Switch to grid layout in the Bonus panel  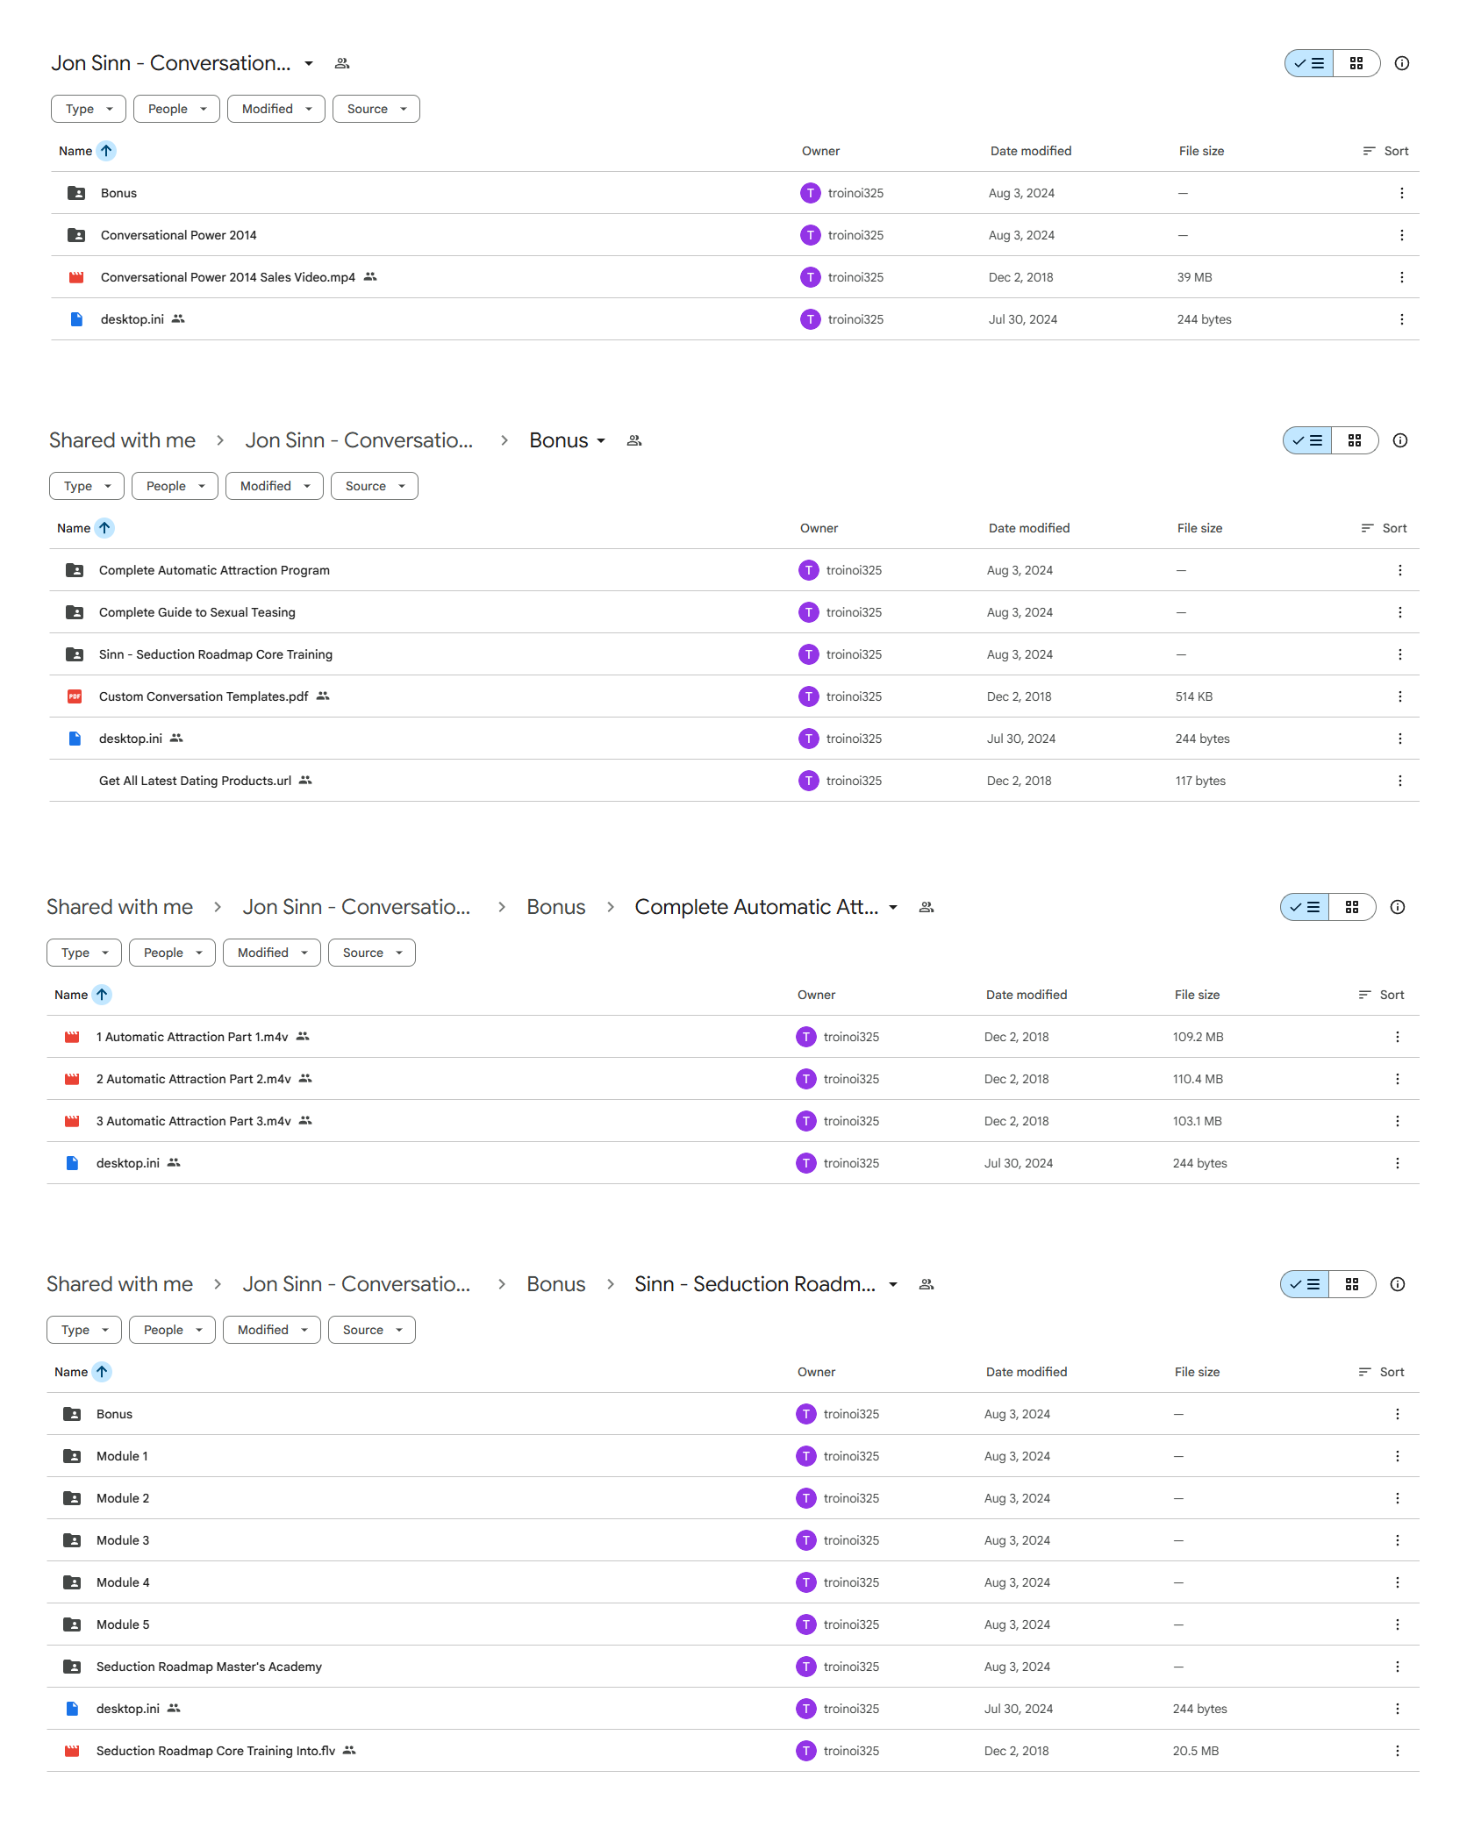[1355, 440]
